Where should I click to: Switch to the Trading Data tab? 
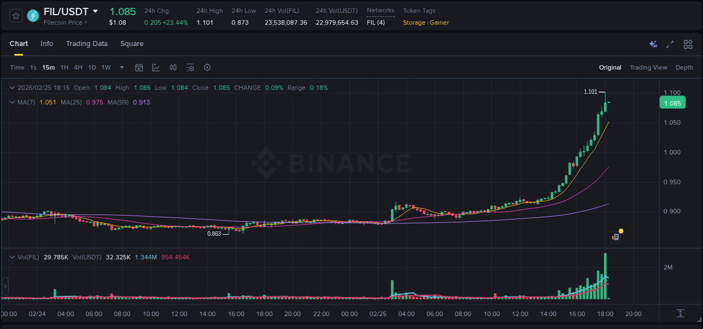pos(87,44)
